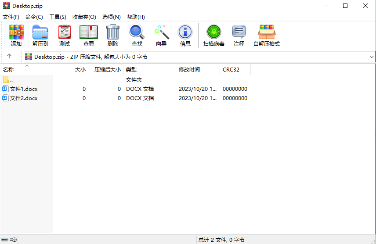
Task: Open Extract To (解压到) tool
Action: point(40,35)
